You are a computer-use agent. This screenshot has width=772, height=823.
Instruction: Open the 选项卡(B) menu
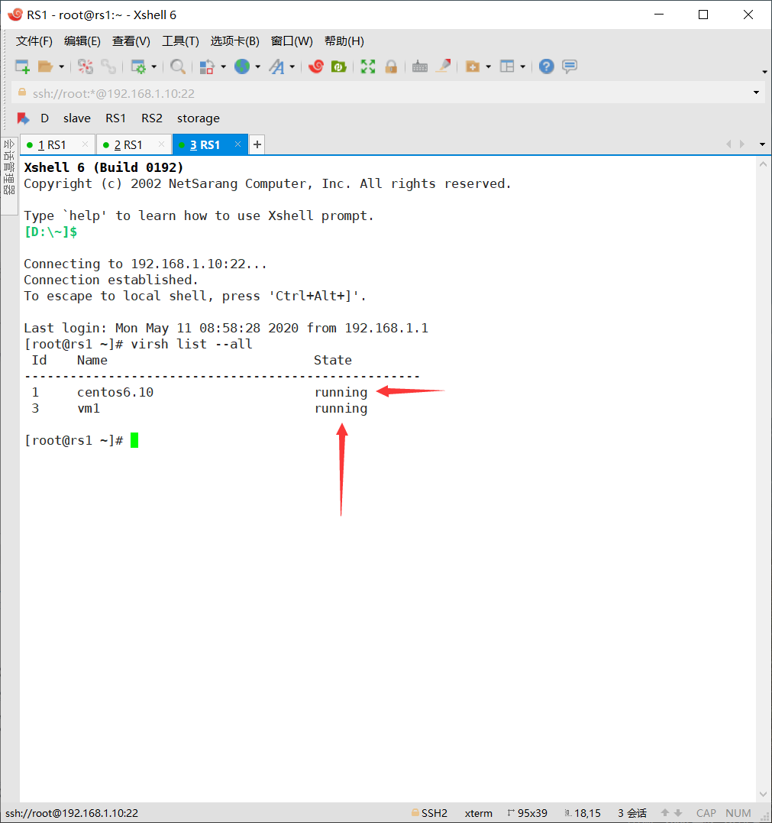point(235,41)
